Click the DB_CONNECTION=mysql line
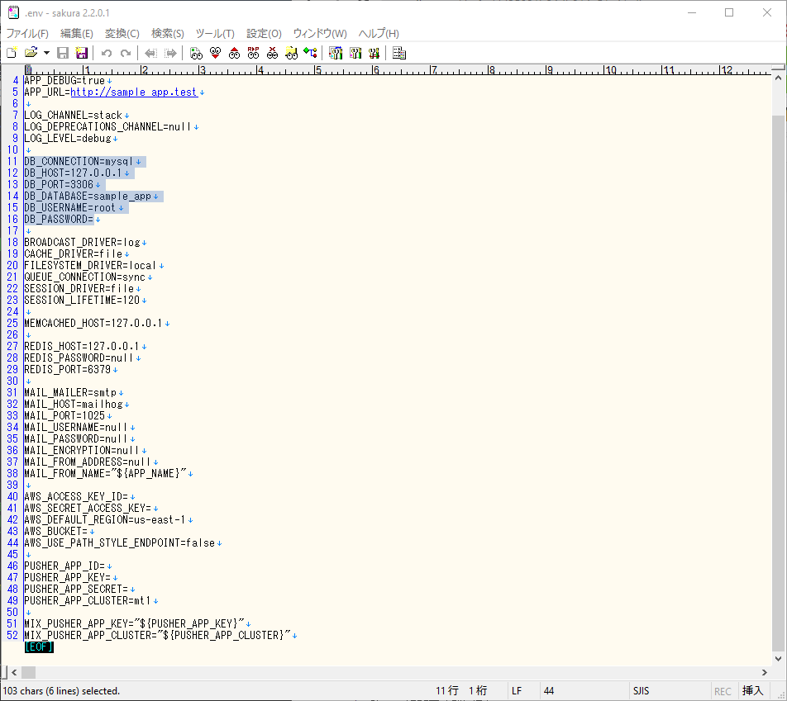 click(x=79, y=162)
